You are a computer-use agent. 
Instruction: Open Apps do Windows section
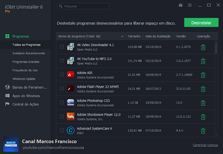tap(26, 96)
